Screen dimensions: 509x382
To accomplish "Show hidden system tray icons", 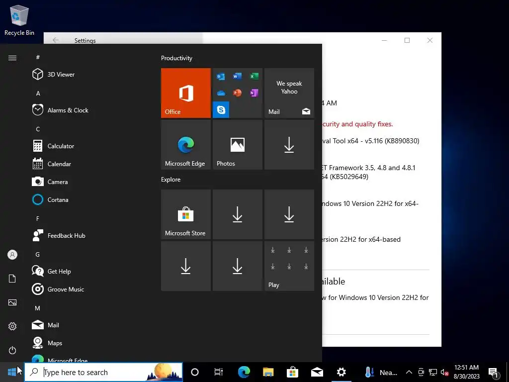I will tap(409, 372).
